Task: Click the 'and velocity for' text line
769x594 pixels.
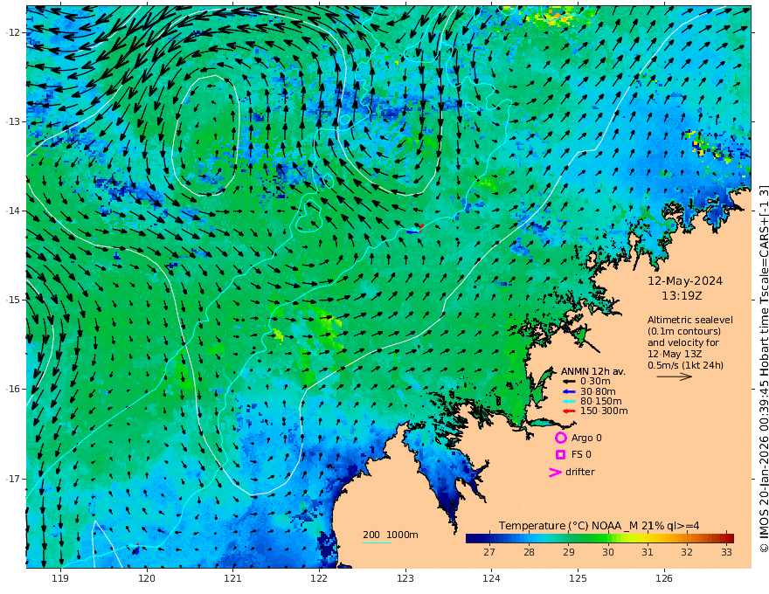Action: click(x=683, y=342)
